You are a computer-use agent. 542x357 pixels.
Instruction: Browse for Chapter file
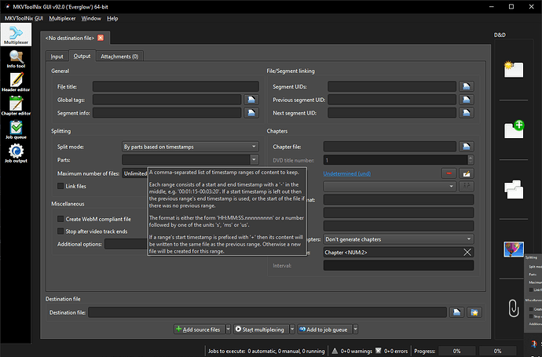(x=467, y=146)
